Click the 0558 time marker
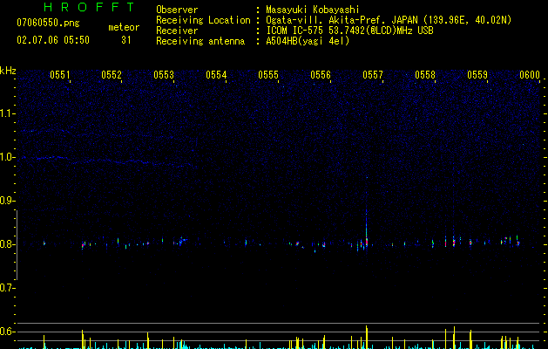 425,75
